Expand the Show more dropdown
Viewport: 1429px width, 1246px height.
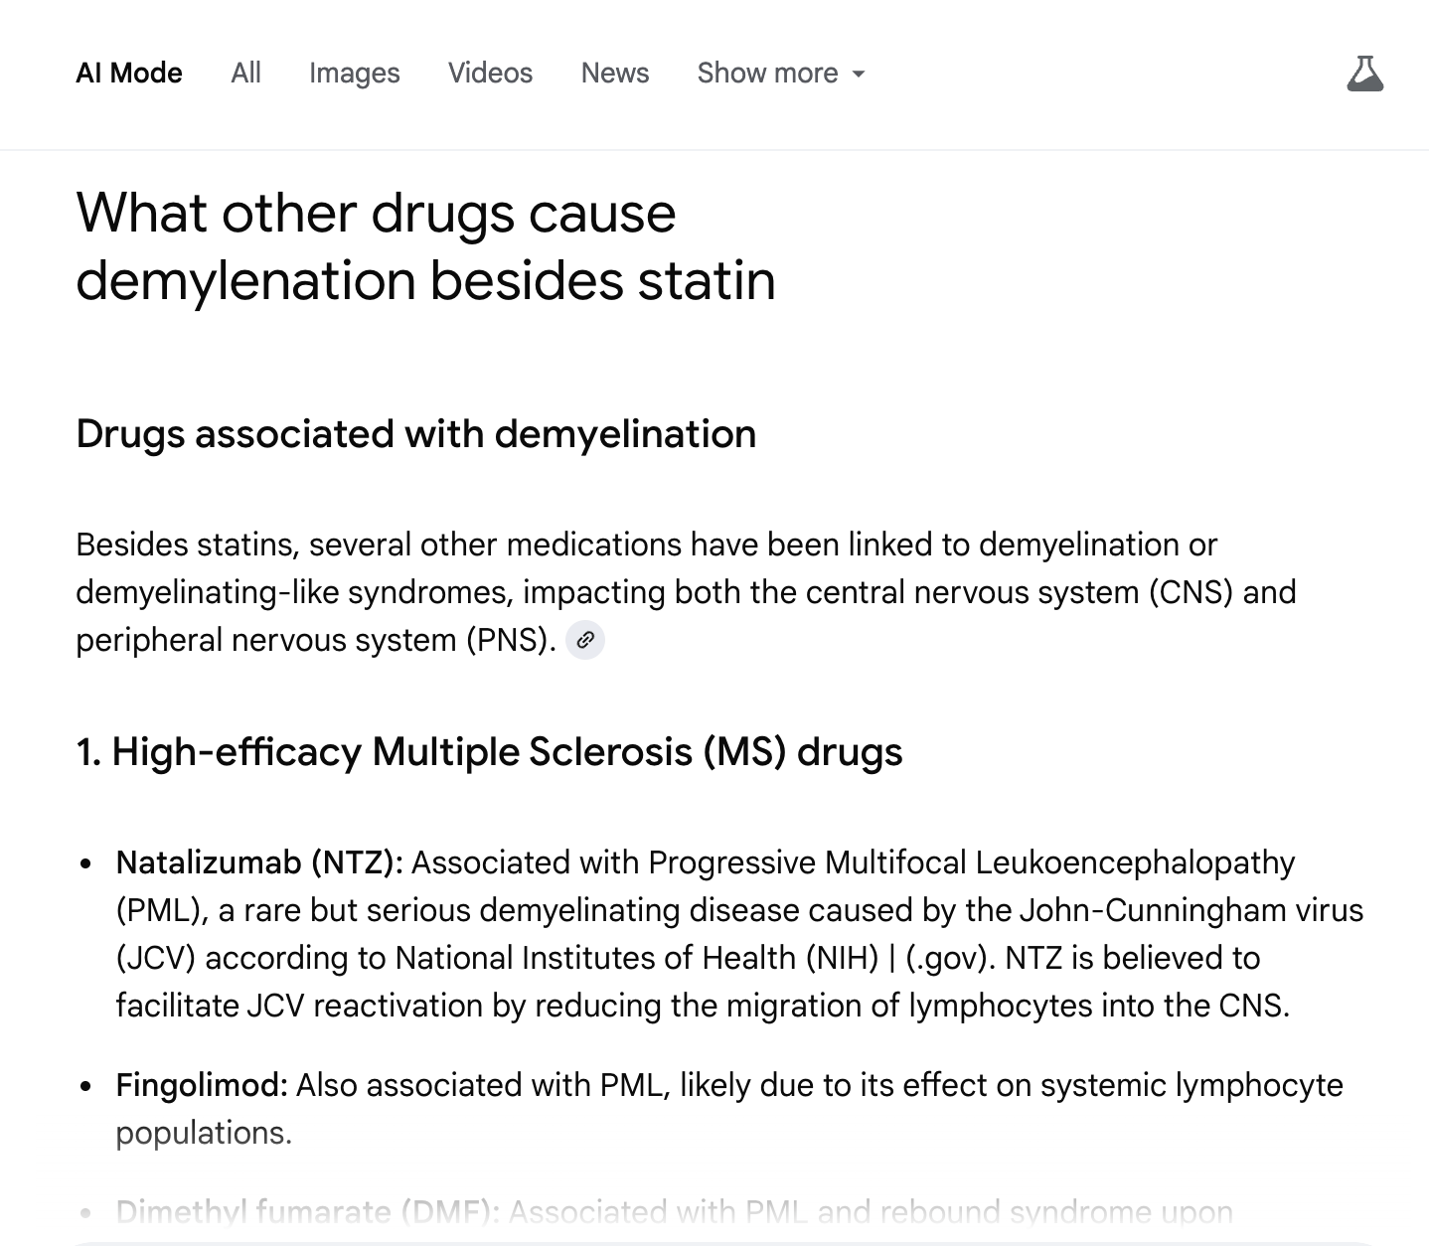[781, 74]
